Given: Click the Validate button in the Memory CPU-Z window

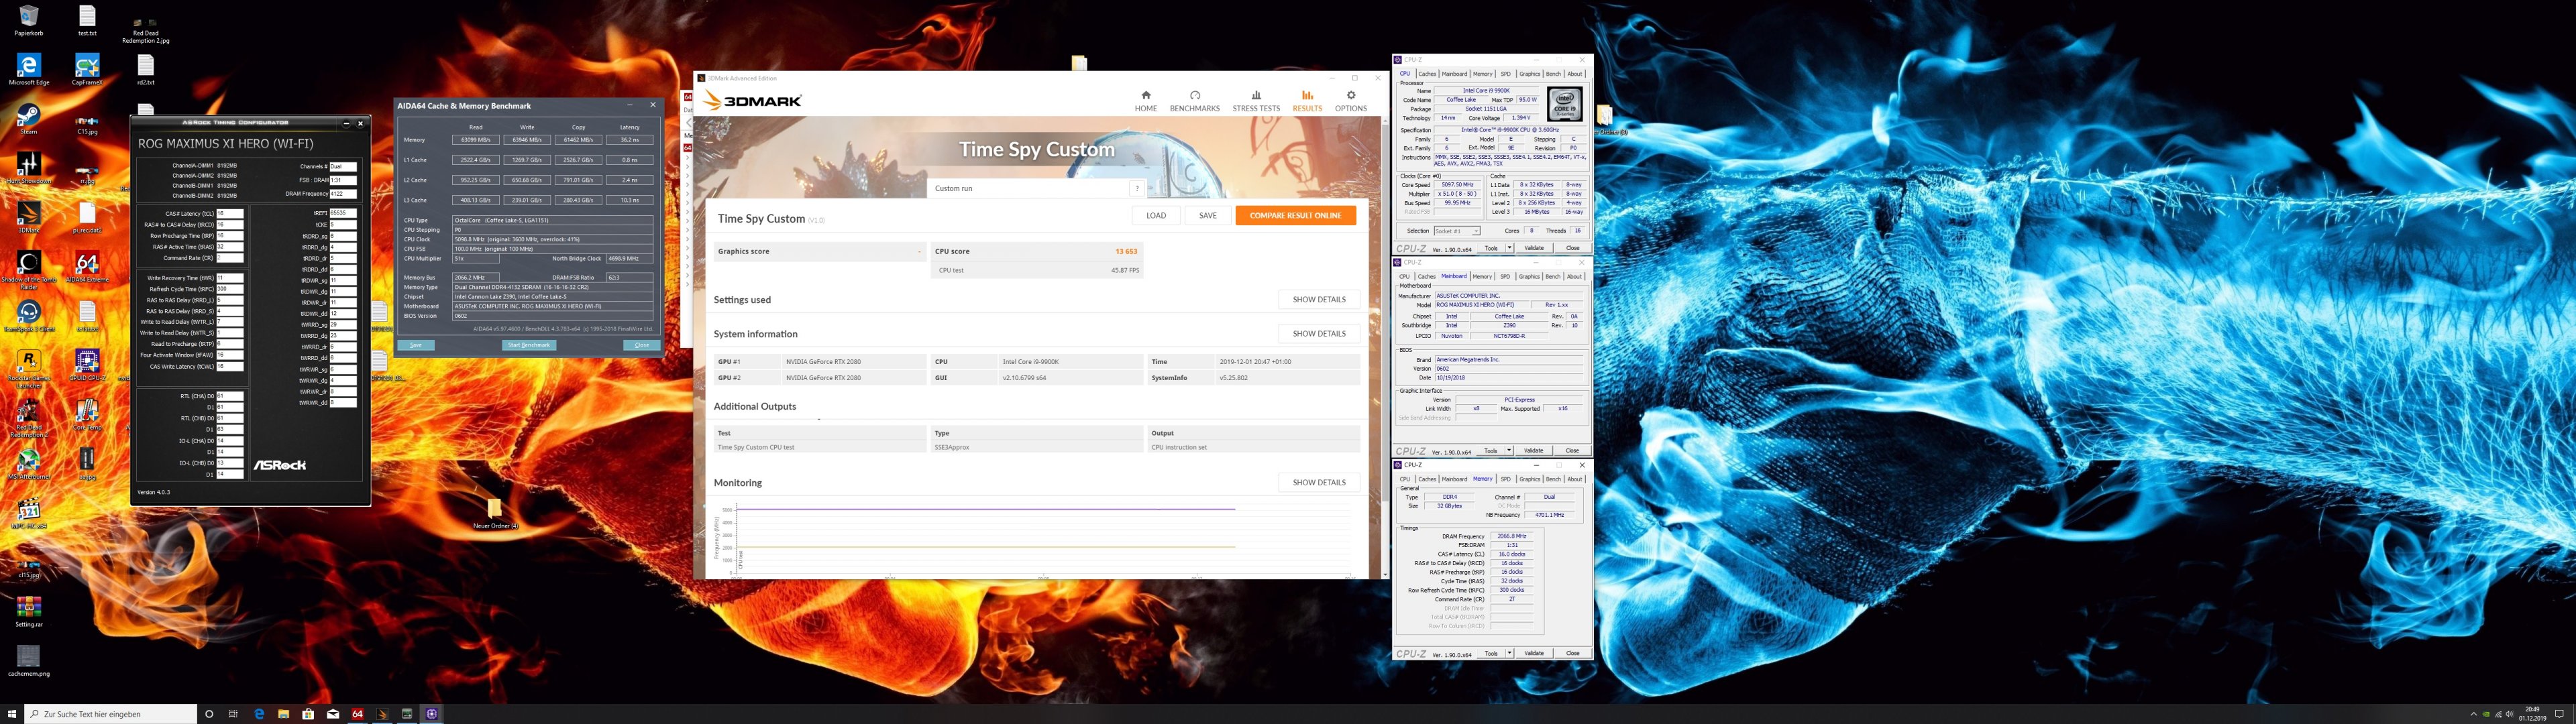Looking at the screenshot, I should [x=1534, y=653].
